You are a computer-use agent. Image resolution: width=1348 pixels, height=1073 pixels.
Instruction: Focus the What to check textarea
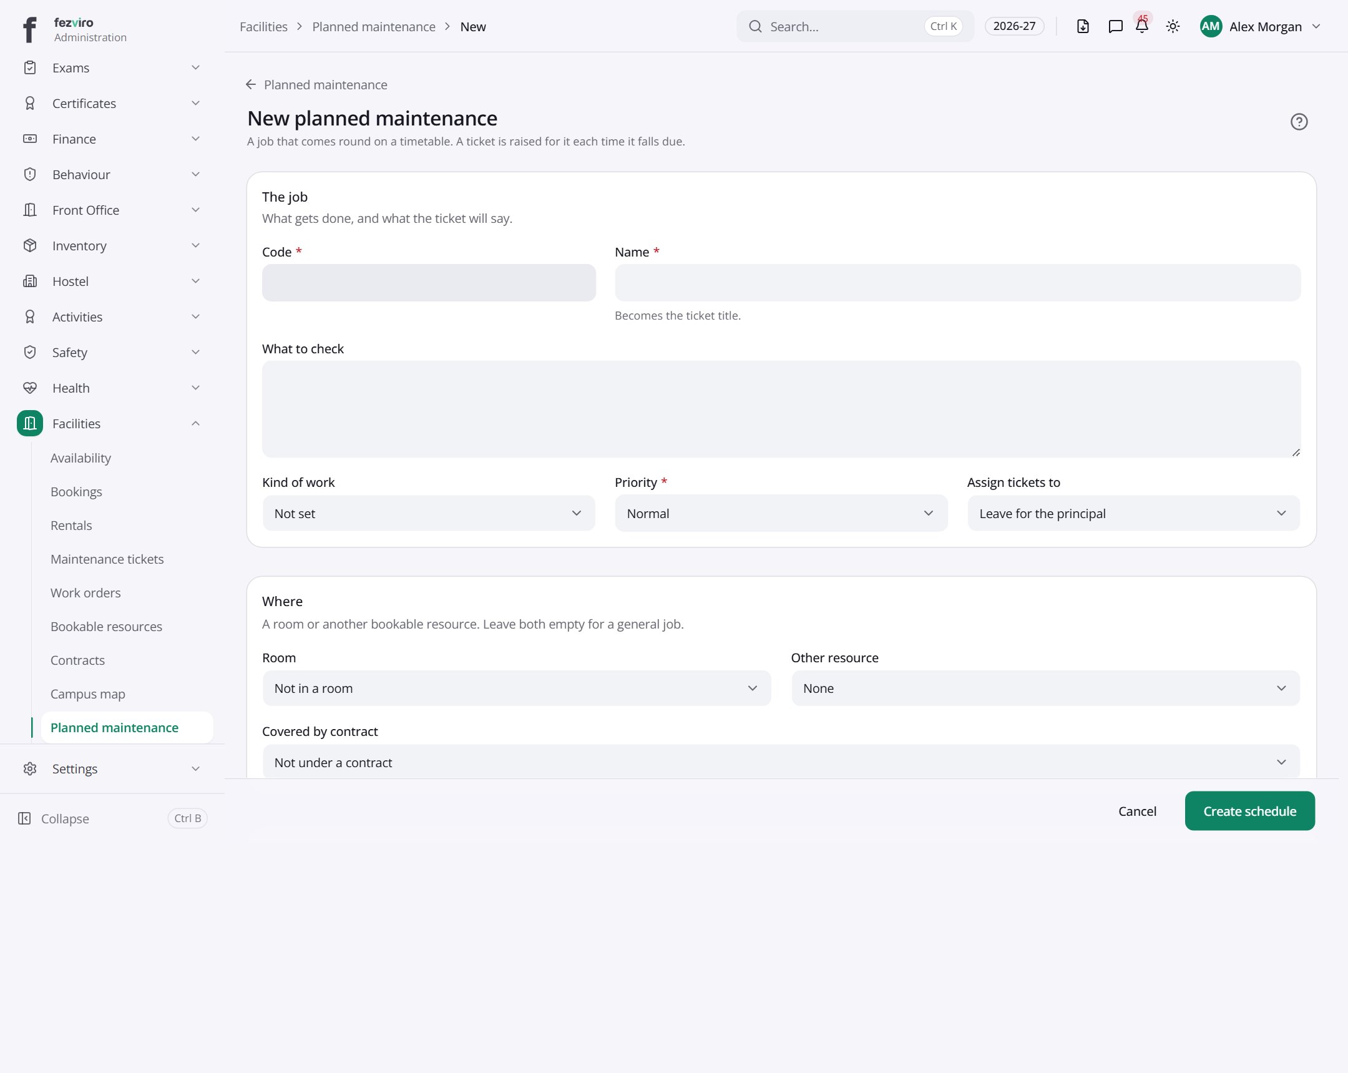point(781,409)
